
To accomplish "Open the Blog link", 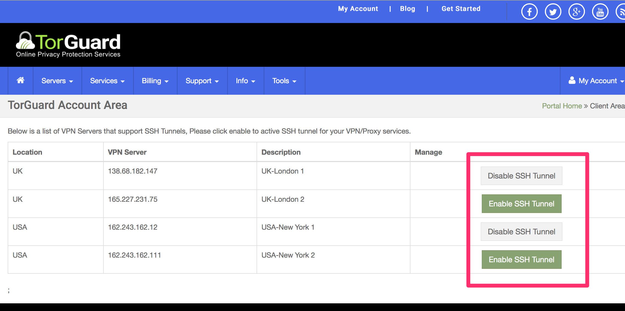I will click(408, 9).
